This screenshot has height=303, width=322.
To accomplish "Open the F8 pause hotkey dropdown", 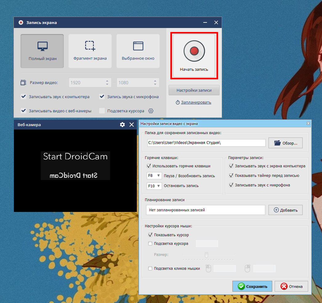I will (x=154, y=176).
